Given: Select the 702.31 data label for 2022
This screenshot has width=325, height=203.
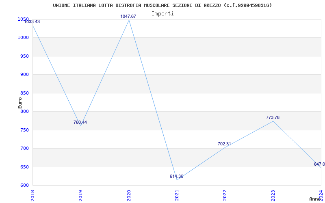Looking at the screenshot, I should [224, 144].
